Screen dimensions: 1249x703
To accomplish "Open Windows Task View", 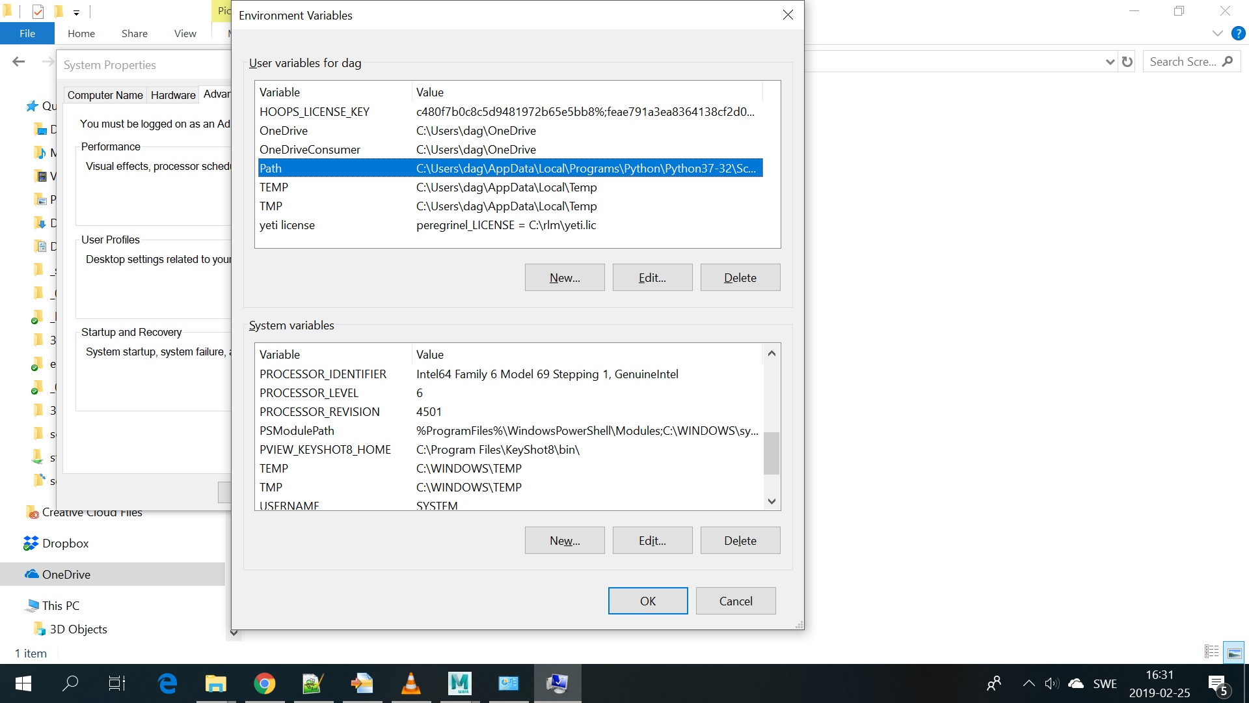I will click(117, 683).
